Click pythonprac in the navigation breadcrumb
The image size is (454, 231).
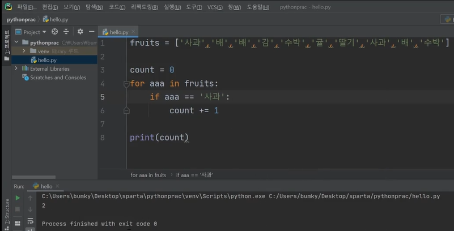21,20
